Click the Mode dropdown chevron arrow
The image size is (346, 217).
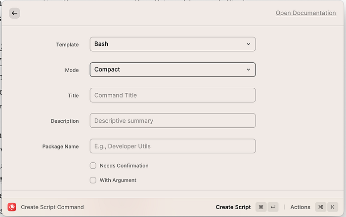(x=249, y=70)
